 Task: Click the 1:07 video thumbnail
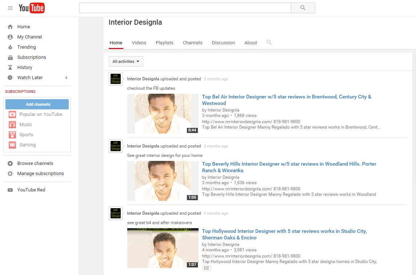click(x=163, y=248)
